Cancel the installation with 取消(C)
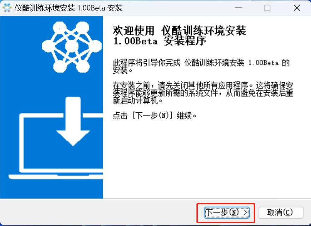Image resolution: width=311 pixels, height=226 pixels. pos(280,213)
